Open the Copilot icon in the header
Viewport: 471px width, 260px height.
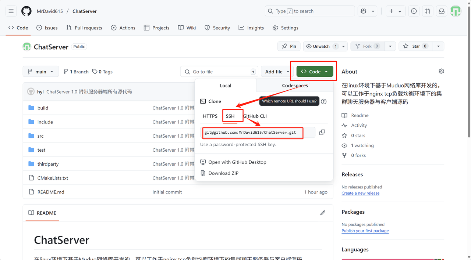click(364, 11)
